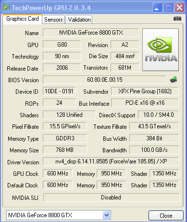This screenshot has height=222, width=187.
Task: Switch to the Sensors tab
Action: click(x=53, y=20)
